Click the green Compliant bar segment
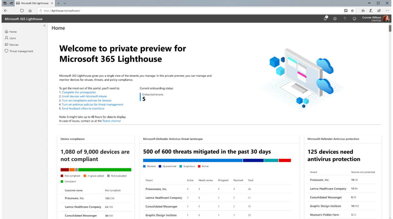Image resolution: width=393 pixels, height=219 pixels. click(105, 170)
